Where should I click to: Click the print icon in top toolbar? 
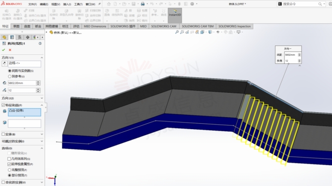143,4
